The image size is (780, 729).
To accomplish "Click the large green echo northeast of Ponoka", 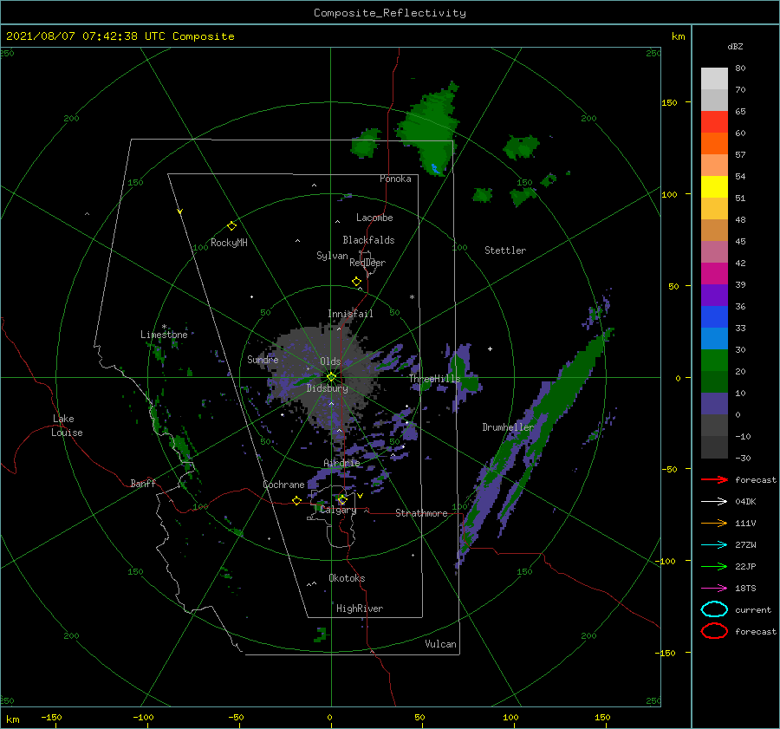I will [x=430, y=129].
